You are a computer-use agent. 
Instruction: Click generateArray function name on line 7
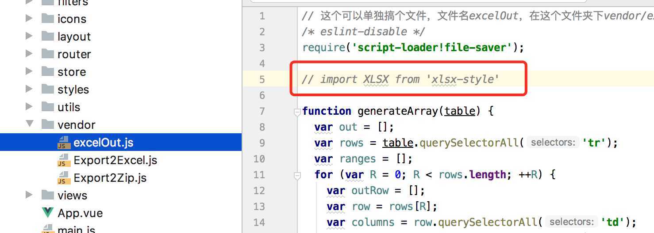tap(398, 111)
